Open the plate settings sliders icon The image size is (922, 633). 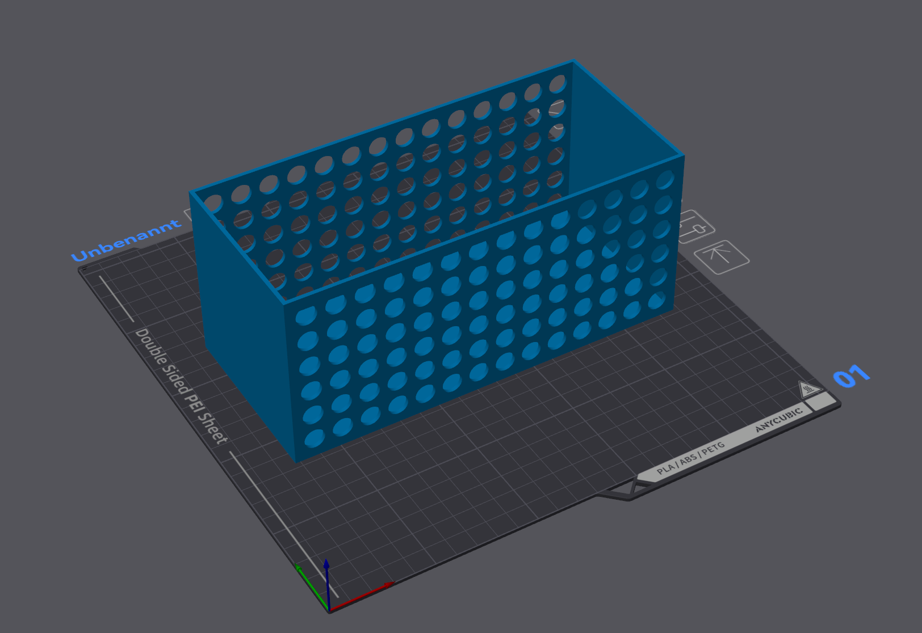click(x=697, y=227)
